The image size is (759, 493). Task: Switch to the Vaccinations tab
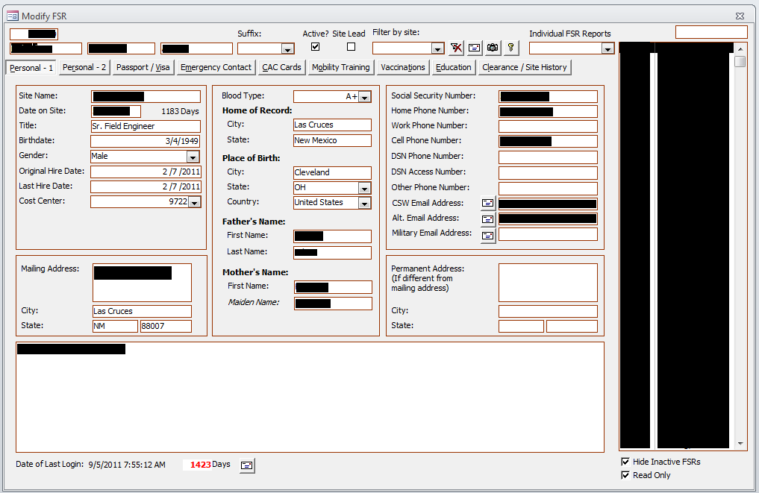(x=402, y=67)
